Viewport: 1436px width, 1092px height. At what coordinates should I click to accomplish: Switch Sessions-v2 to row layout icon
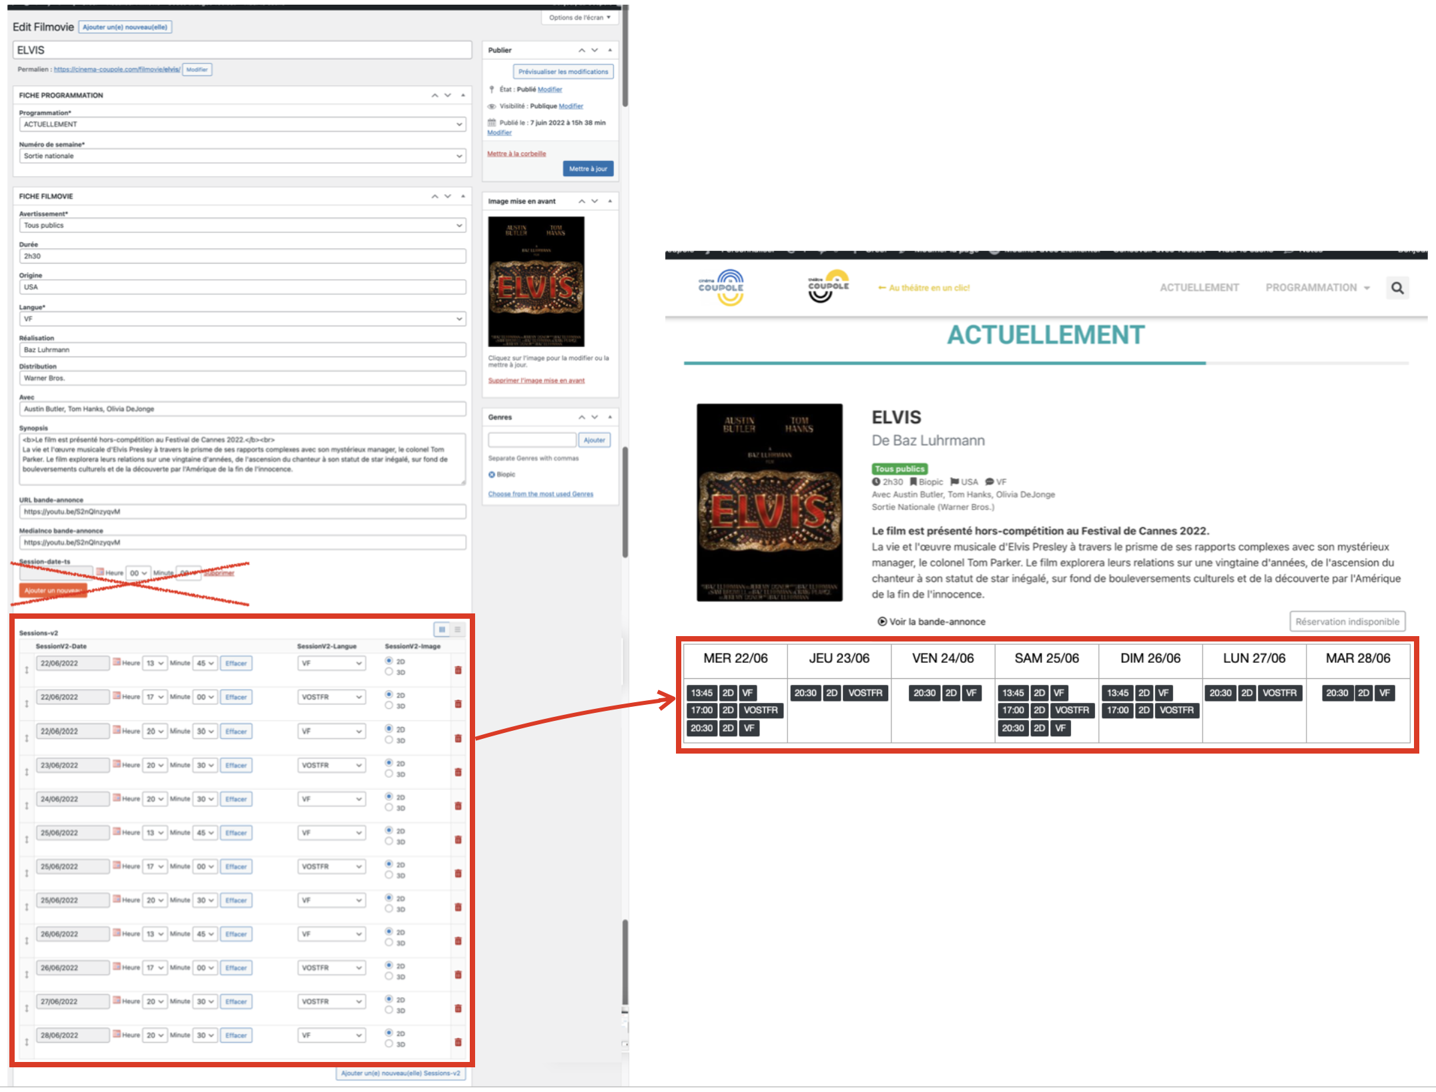pyautogui.click(x=458, y=629)
